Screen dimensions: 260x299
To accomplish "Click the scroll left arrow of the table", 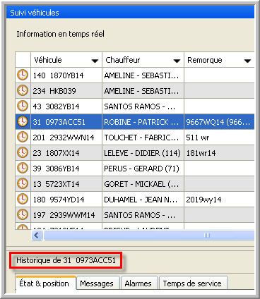I will tap(37, 235).
